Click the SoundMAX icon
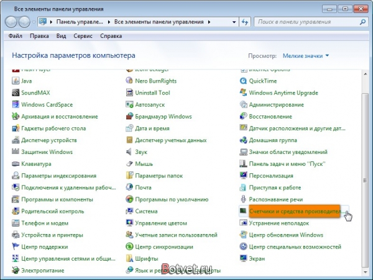373x280 pixels. [x=16, y=93]
